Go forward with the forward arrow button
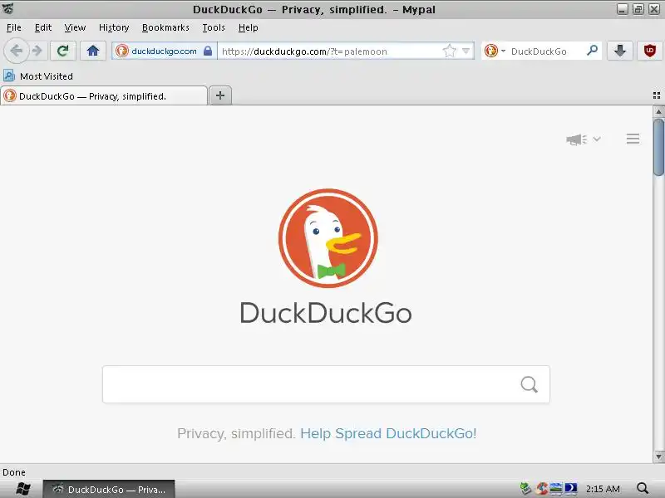Screen dimensions: 665x498 point(37,51)
